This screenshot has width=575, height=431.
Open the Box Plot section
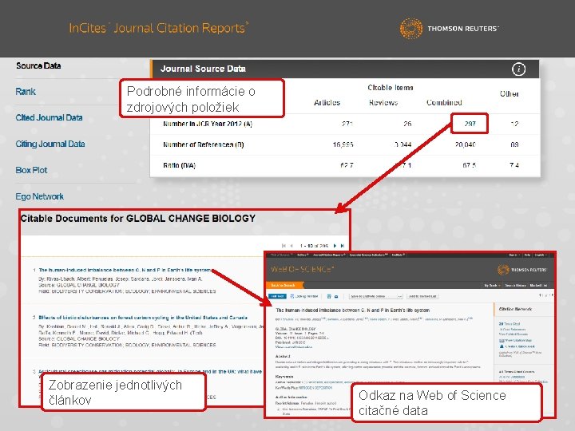pyautogui.click(x=31, y=170)
